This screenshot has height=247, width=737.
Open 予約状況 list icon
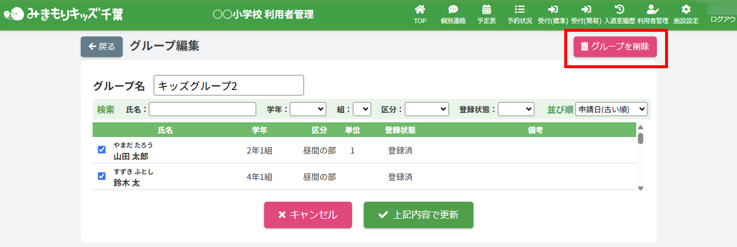point(519,10)
